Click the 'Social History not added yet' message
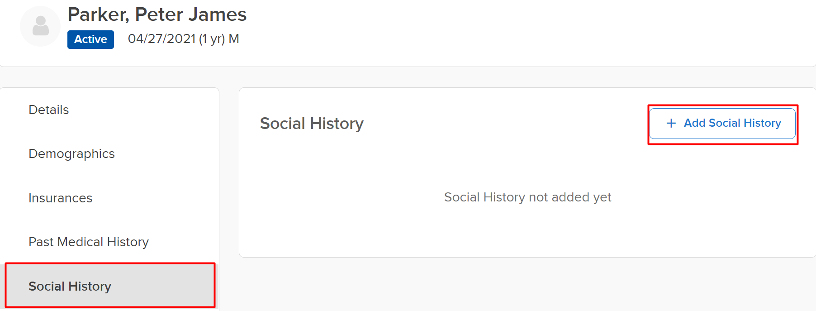Image resolution: width=816 pixels, height=311 pixels. click(x=527, y=197)
